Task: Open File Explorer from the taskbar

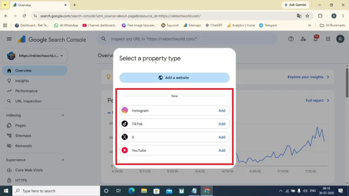Action: pos(144,191)
